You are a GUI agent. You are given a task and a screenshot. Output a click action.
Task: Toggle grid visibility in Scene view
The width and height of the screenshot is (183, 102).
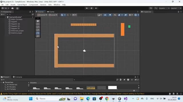click(62, 15)
